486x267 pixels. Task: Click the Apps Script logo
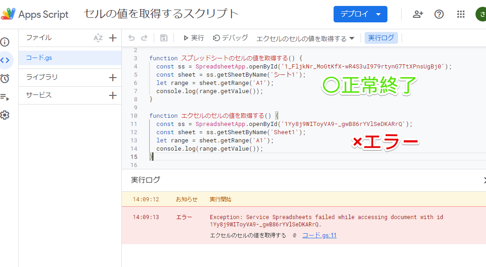pos(9,14)
